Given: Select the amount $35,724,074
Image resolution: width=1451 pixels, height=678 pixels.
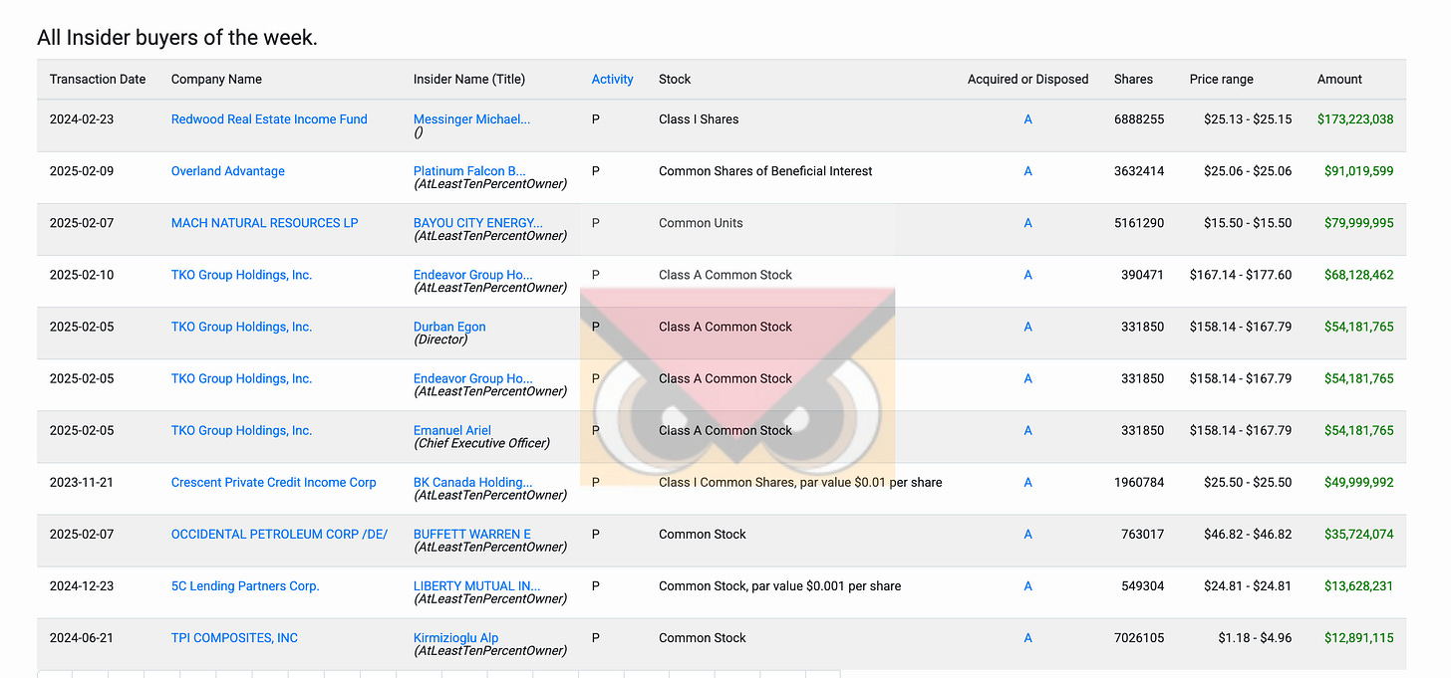Looking at the screenshot, I should 1359,533.
